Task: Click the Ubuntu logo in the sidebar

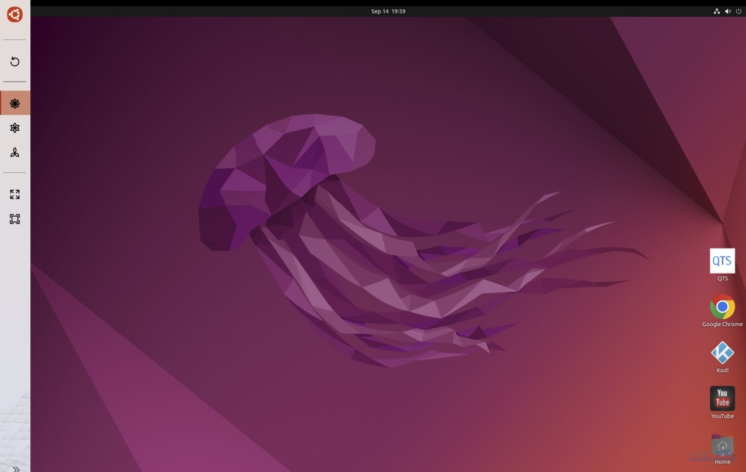Action: click(15, 15)
